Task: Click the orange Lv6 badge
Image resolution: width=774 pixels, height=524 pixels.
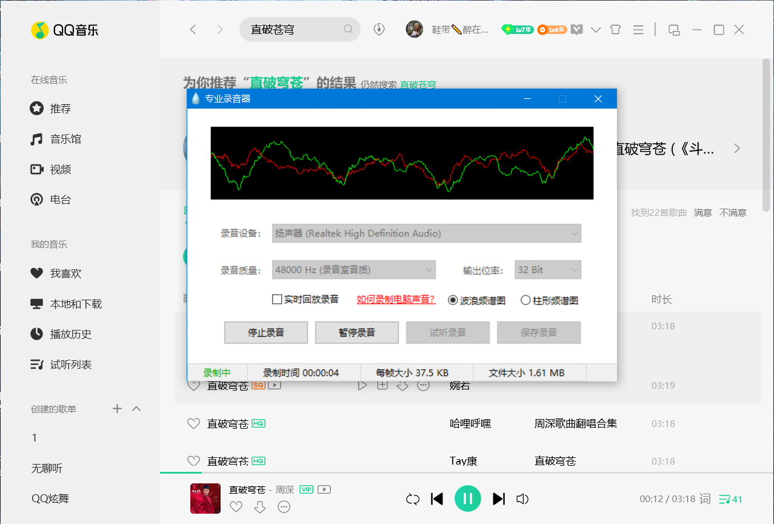Action: click(552, 29)
